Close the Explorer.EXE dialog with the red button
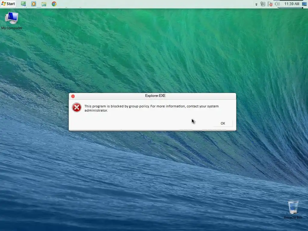The height and width of the screenshot is (231, 308). click(73, 96)
